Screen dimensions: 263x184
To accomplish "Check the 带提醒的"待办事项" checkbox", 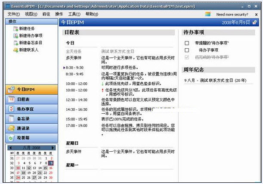I will (x=187, y=43).
